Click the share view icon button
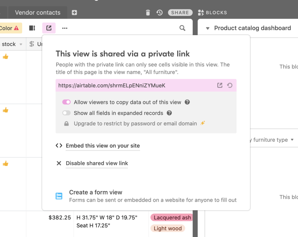This screenshot has width=298, height=237. tap(49, 28)
